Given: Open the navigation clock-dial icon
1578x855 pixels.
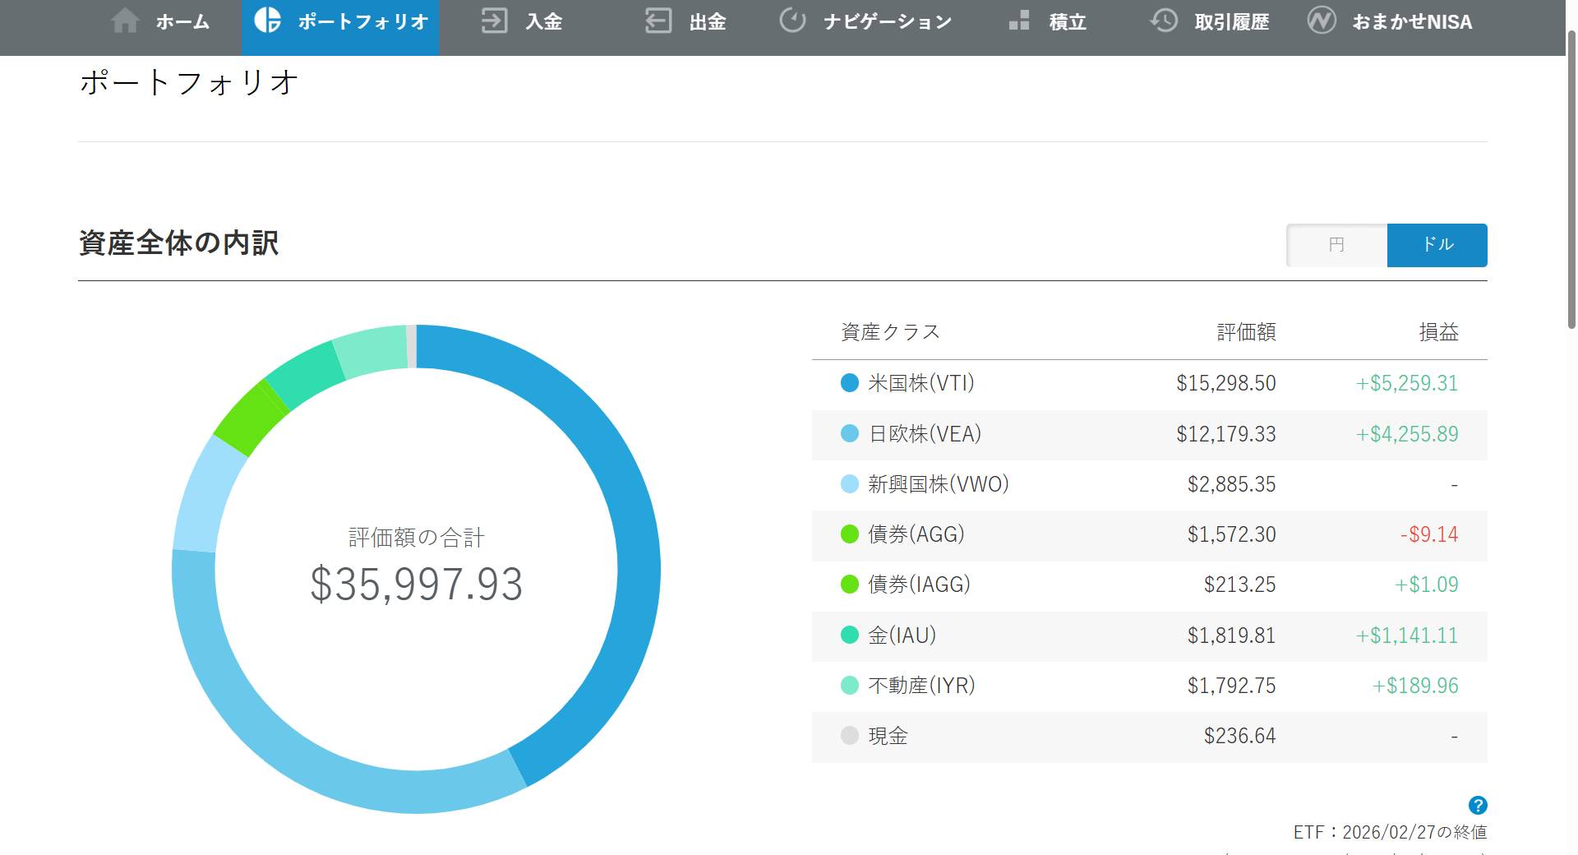Looking at the screenshot, I should 791,21.
